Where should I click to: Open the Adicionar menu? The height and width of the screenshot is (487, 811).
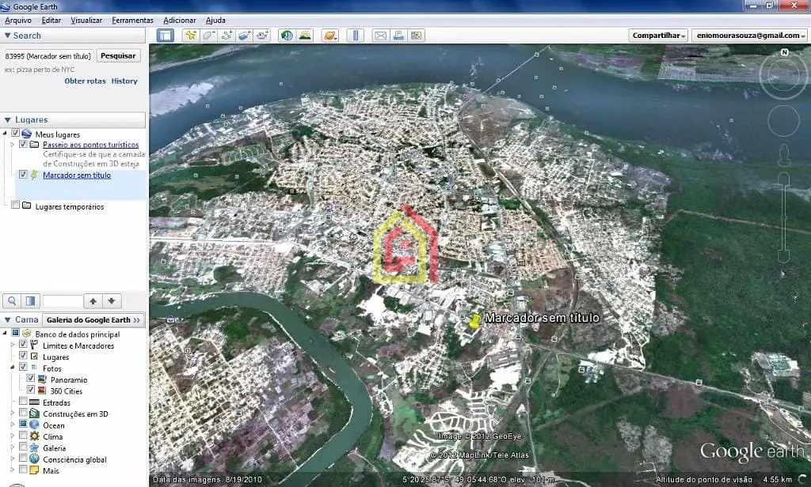pos(180,20)
